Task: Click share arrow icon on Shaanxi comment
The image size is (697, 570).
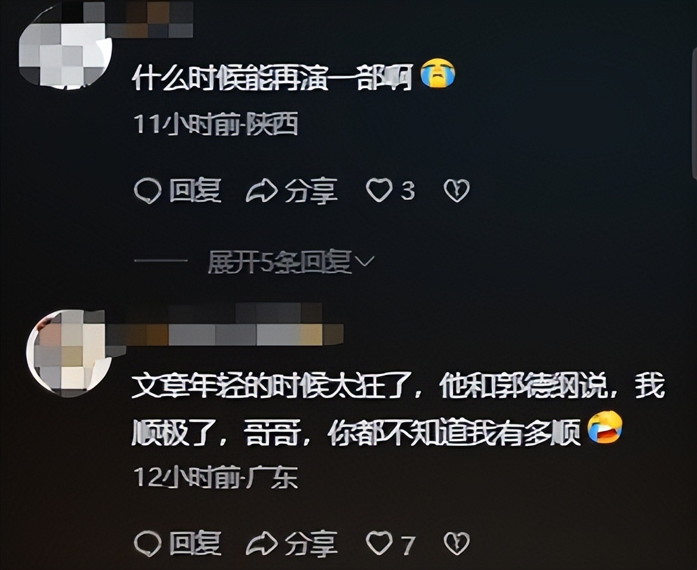Action: [x=261, y=191]
